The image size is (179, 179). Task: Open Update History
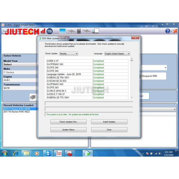(x=68, y=130)
